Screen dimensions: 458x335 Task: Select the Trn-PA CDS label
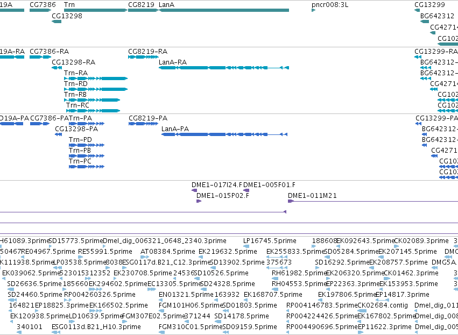(x=81, y=118)
